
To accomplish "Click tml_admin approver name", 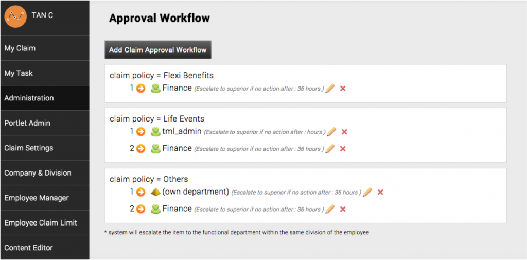I will coord(182,131).
